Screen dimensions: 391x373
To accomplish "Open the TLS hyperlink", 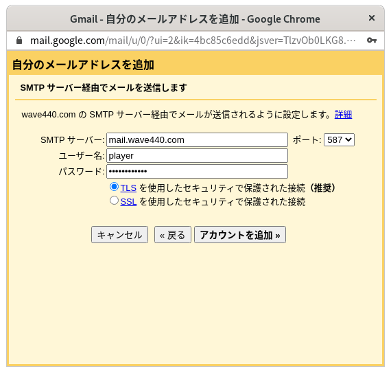I will click(x=128, y=188).
